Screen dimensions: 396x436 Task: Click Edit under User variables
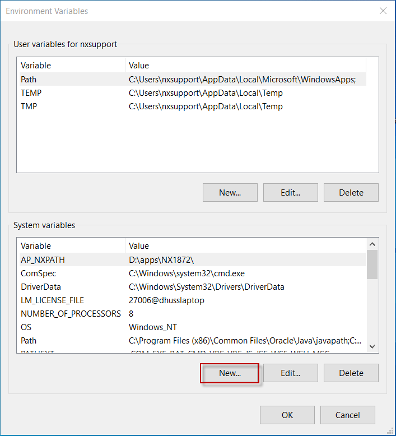click(x=290, y=192)
